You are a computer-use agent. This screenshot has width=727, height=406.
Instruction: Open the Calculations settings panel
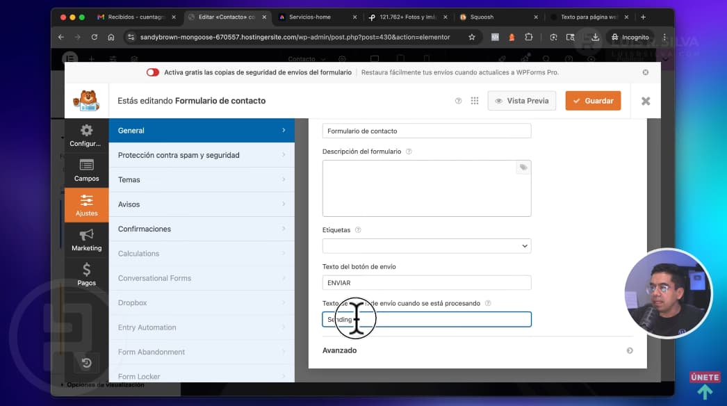coord(202,253)
